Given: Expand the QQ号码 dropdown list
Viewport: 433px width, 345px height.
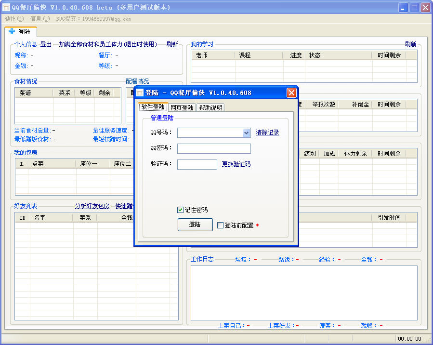Looking at the screenshot, I should click(x=246, y=133).
